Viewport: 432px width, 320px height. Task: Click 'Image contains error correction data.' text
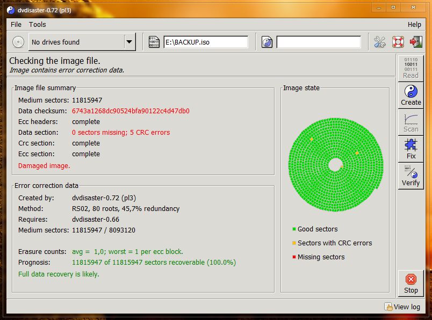(x=67, y=70)
